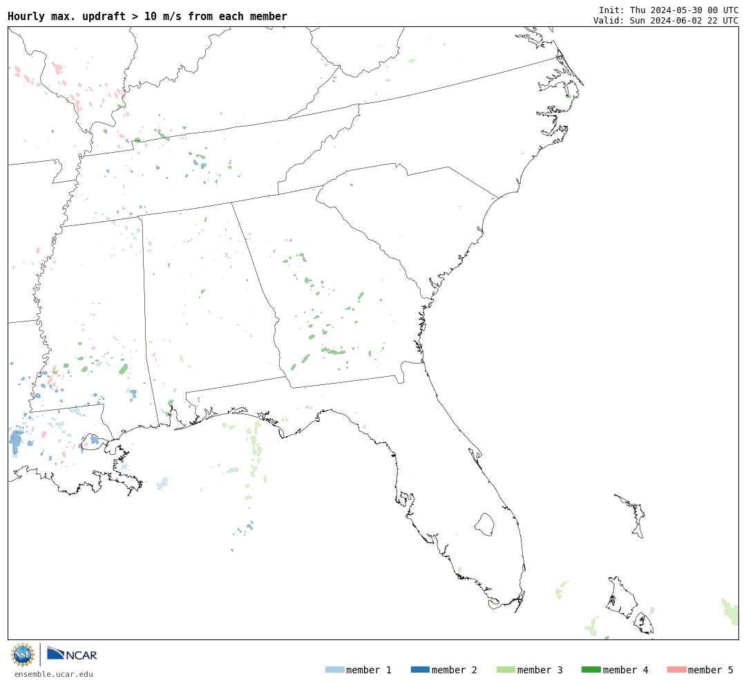
Task: Select the 'member 4' legend label
Action: pyautogui.click(x=626, y=670)
